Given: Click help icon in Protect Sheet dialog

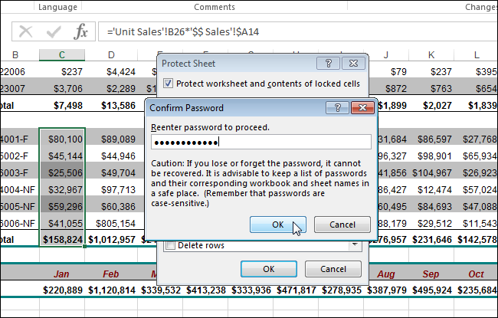Looking at the screenshot, I should tap(329, 64).
